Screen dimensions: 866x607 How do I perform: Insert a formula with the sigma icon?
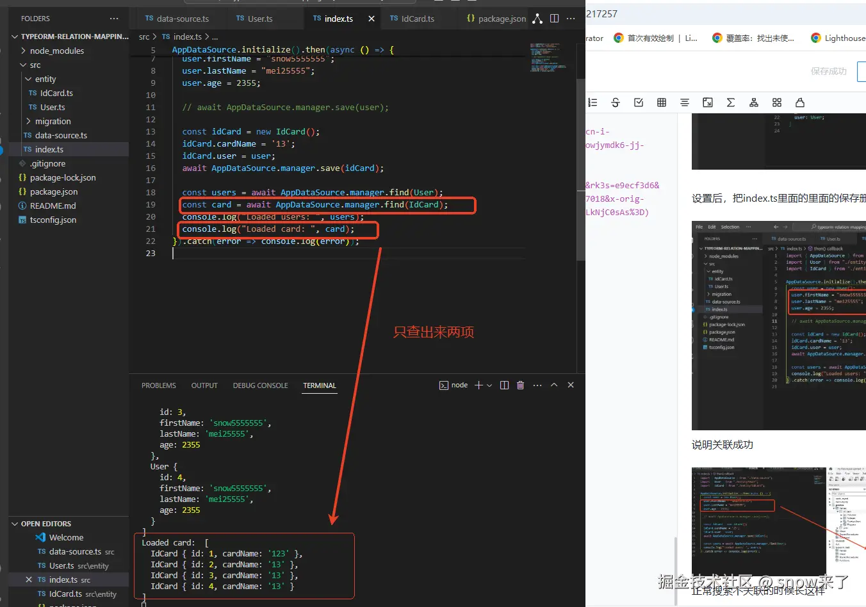(x=731, y=102)
